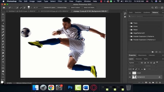
Task: Expand the Grass pattern folder
Action: [129, 26]
